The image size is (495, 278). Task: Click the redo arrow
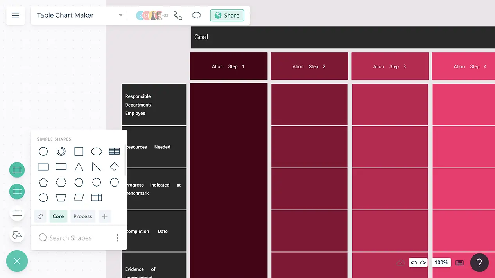(423, 263)
